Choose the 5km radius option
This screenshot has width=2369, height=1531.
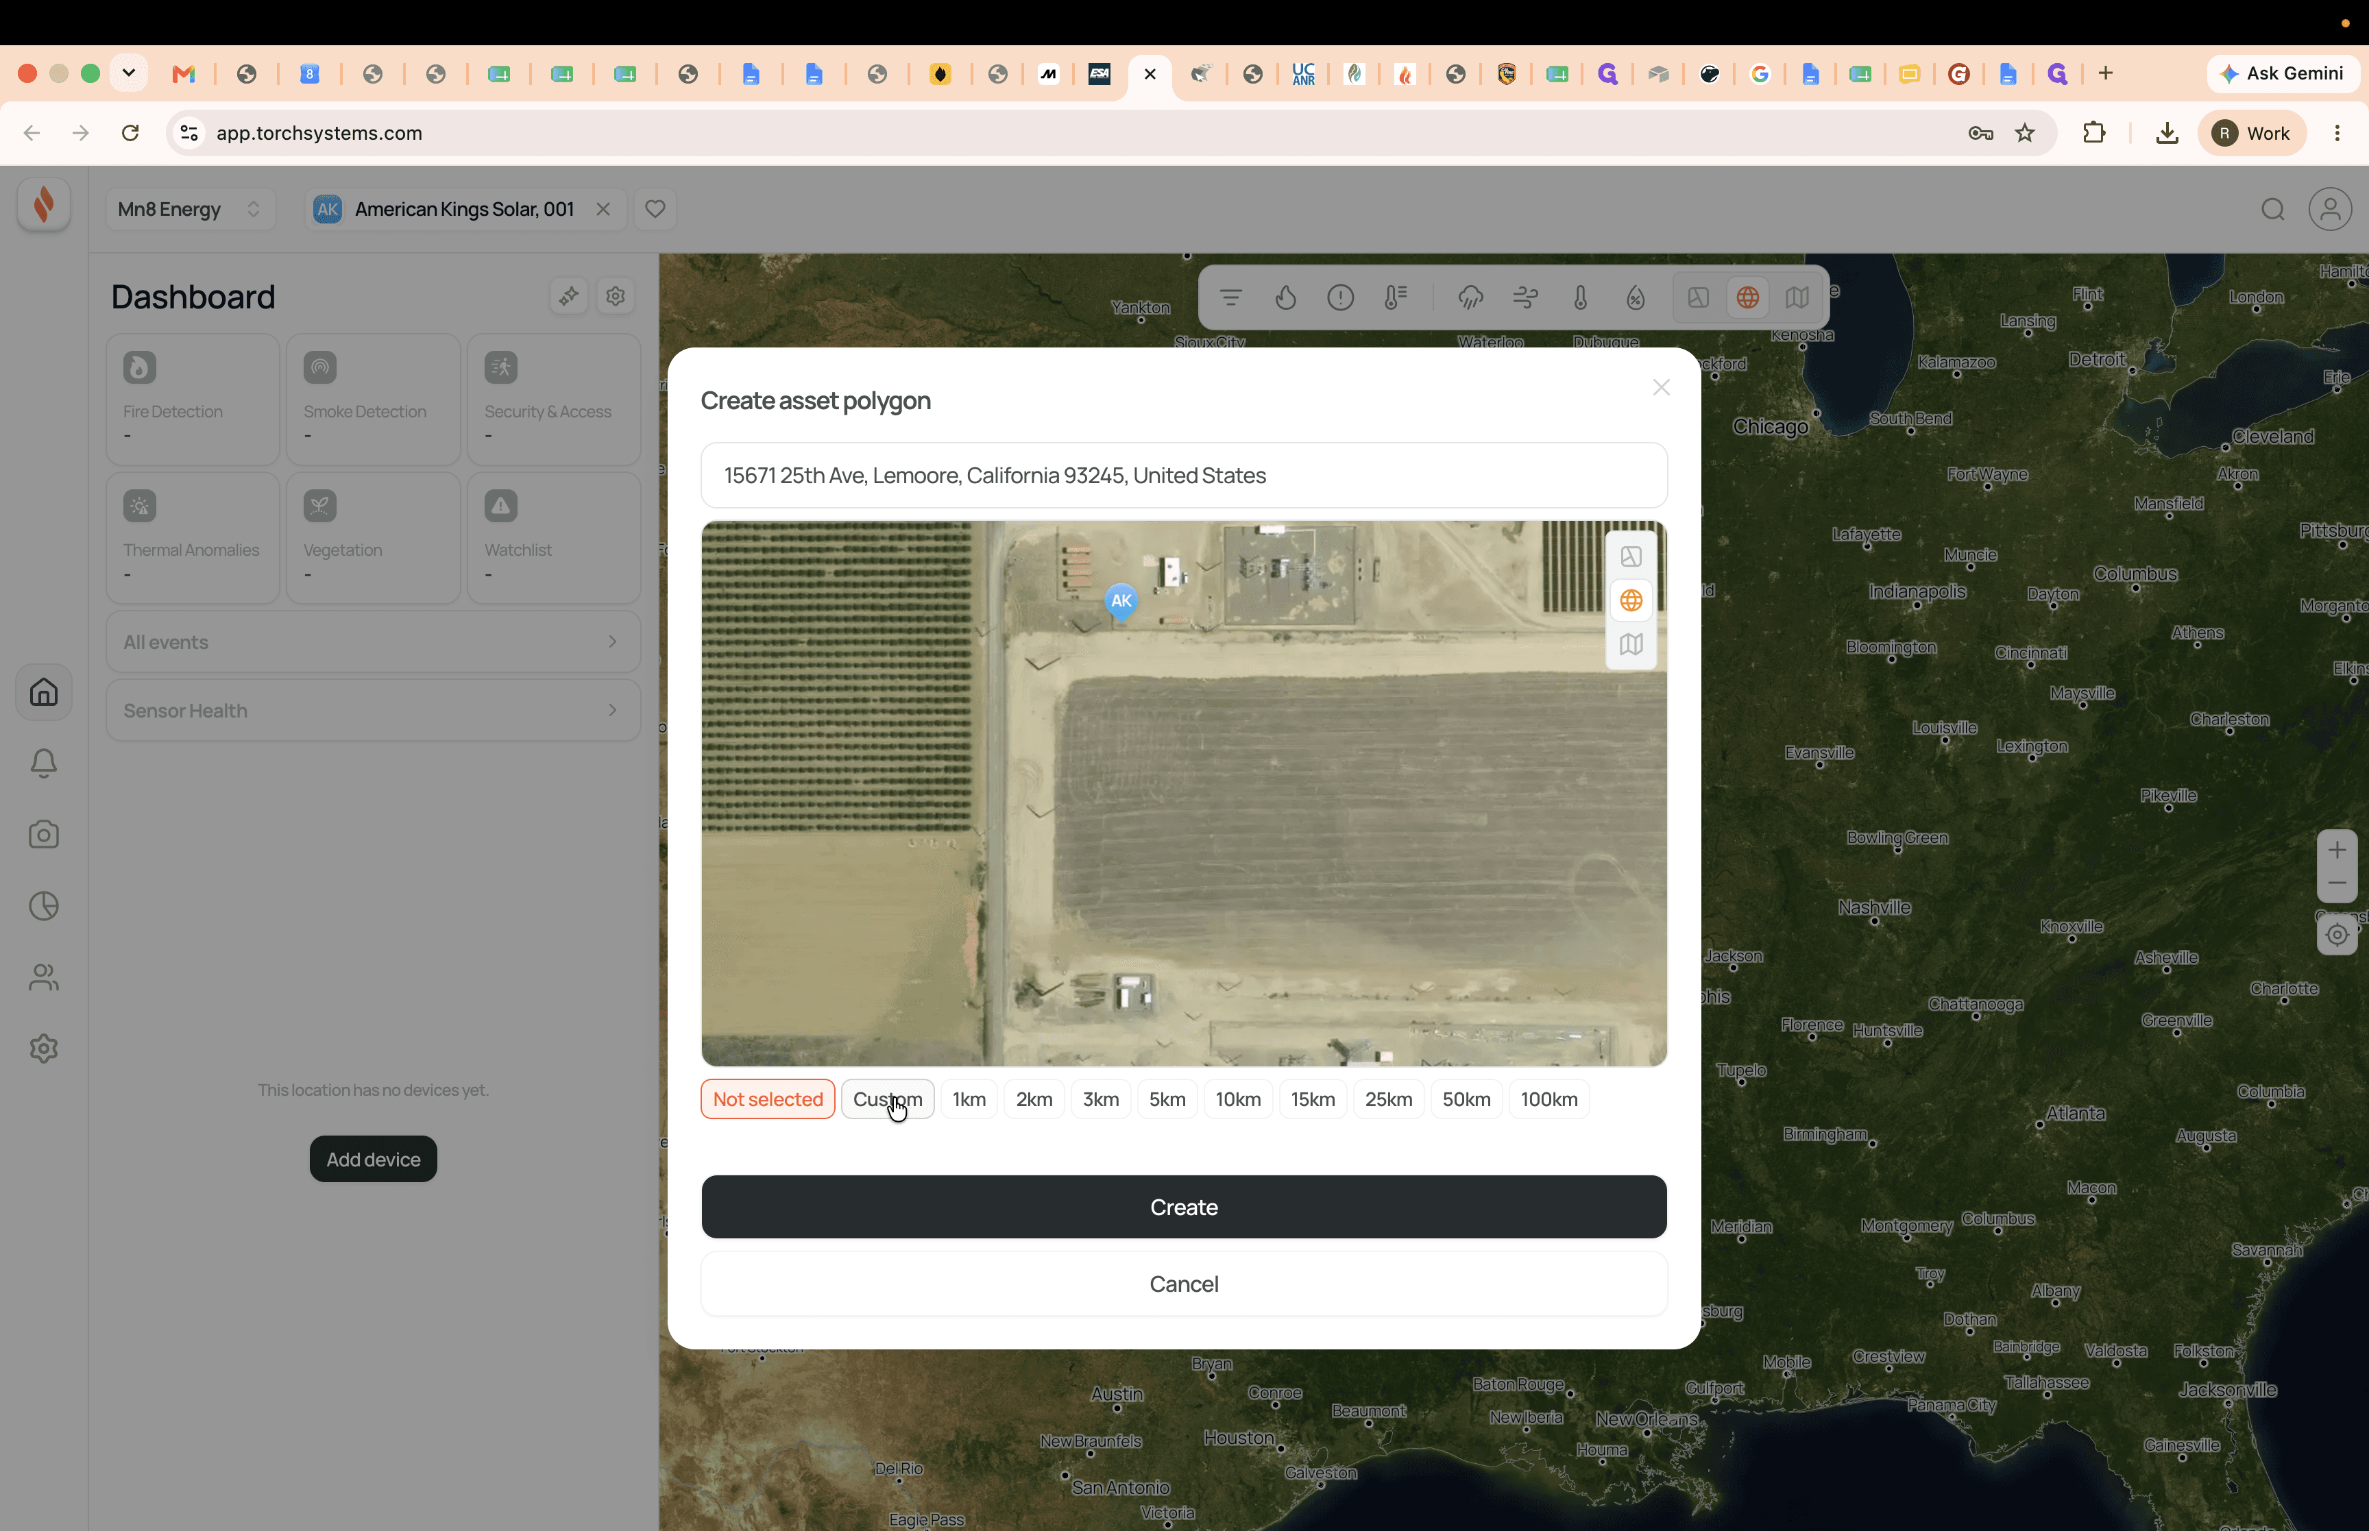coord(1167,1099)
